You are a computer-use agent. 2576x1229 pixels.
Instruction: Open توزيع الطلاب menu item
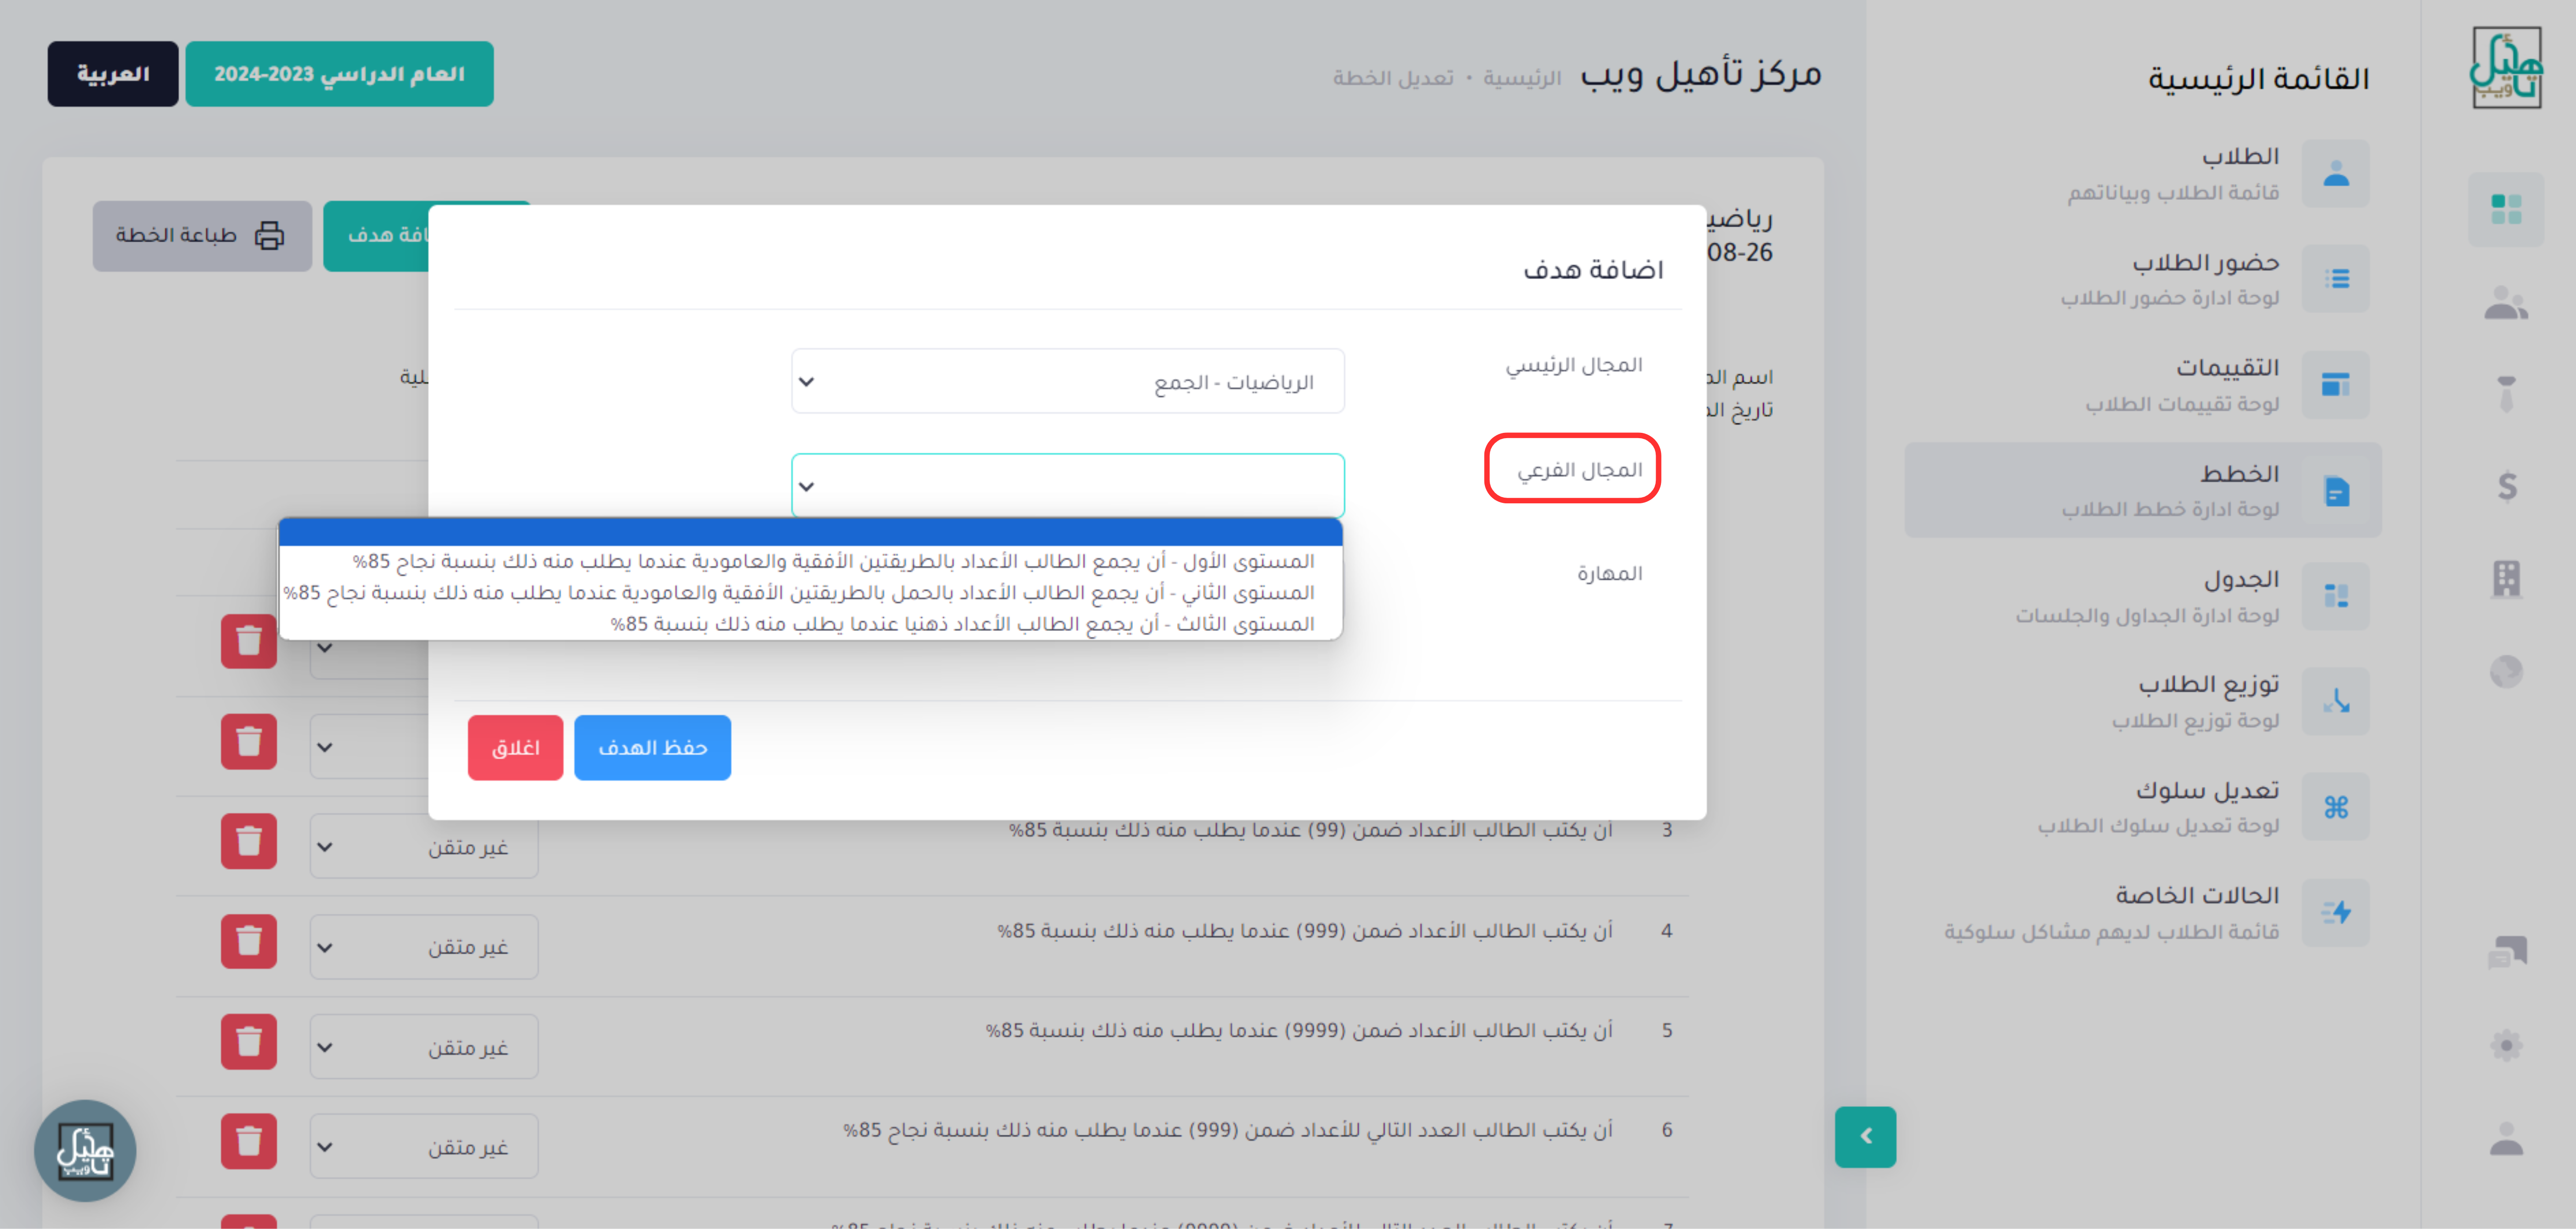(x=2143, y=701)
